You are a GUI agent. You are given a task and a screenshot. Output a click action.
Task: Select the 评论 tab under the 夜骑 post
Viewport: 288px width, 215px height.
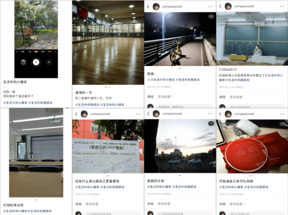[150, 97]
